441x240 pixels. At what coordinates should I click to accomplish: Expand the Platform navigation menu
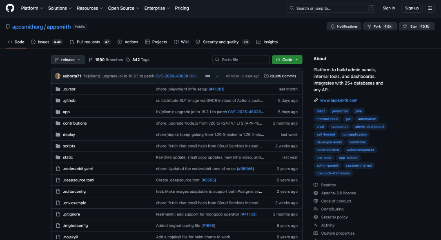coord(32,8)
